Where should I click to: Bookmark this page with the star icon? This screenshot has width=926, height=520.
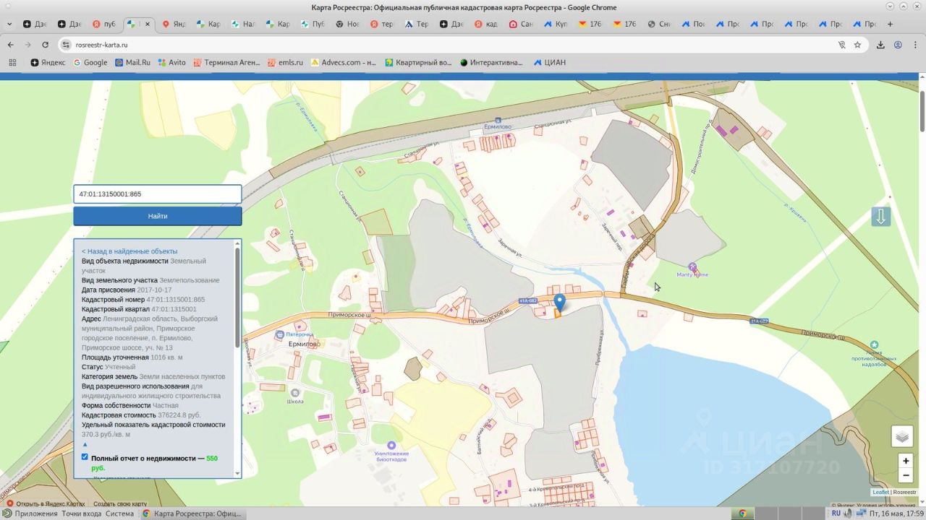pyautogui.click(x=857, y=45)
